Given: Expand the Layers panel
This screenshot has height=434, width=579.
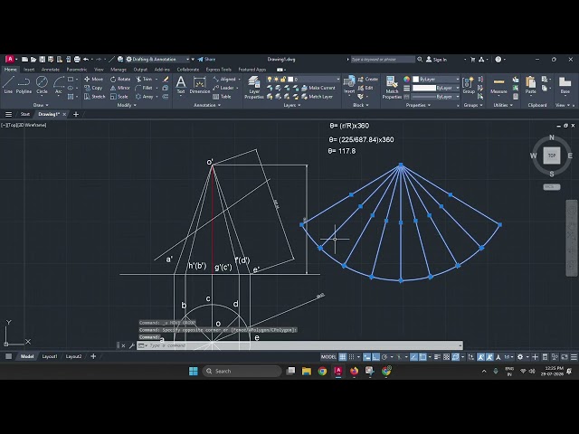Looking at the screenshot, I should point(291,105).
